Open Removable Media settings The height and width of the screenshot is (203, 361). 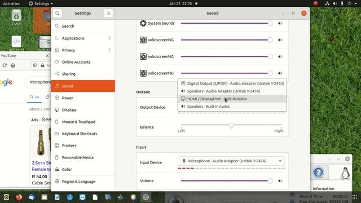(83, 157)
